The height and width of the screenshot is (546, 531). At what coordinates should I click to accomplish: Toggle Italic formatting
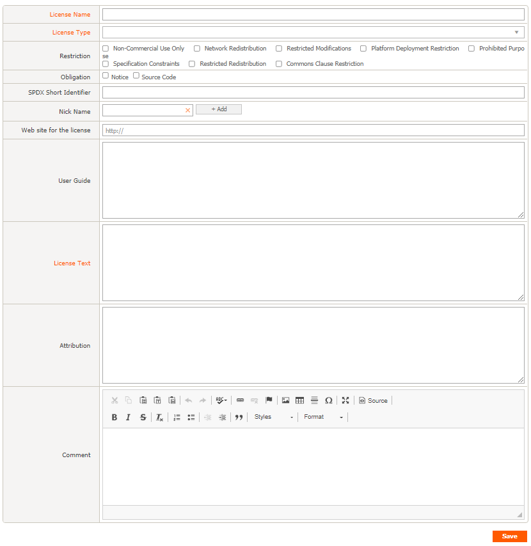128,417
